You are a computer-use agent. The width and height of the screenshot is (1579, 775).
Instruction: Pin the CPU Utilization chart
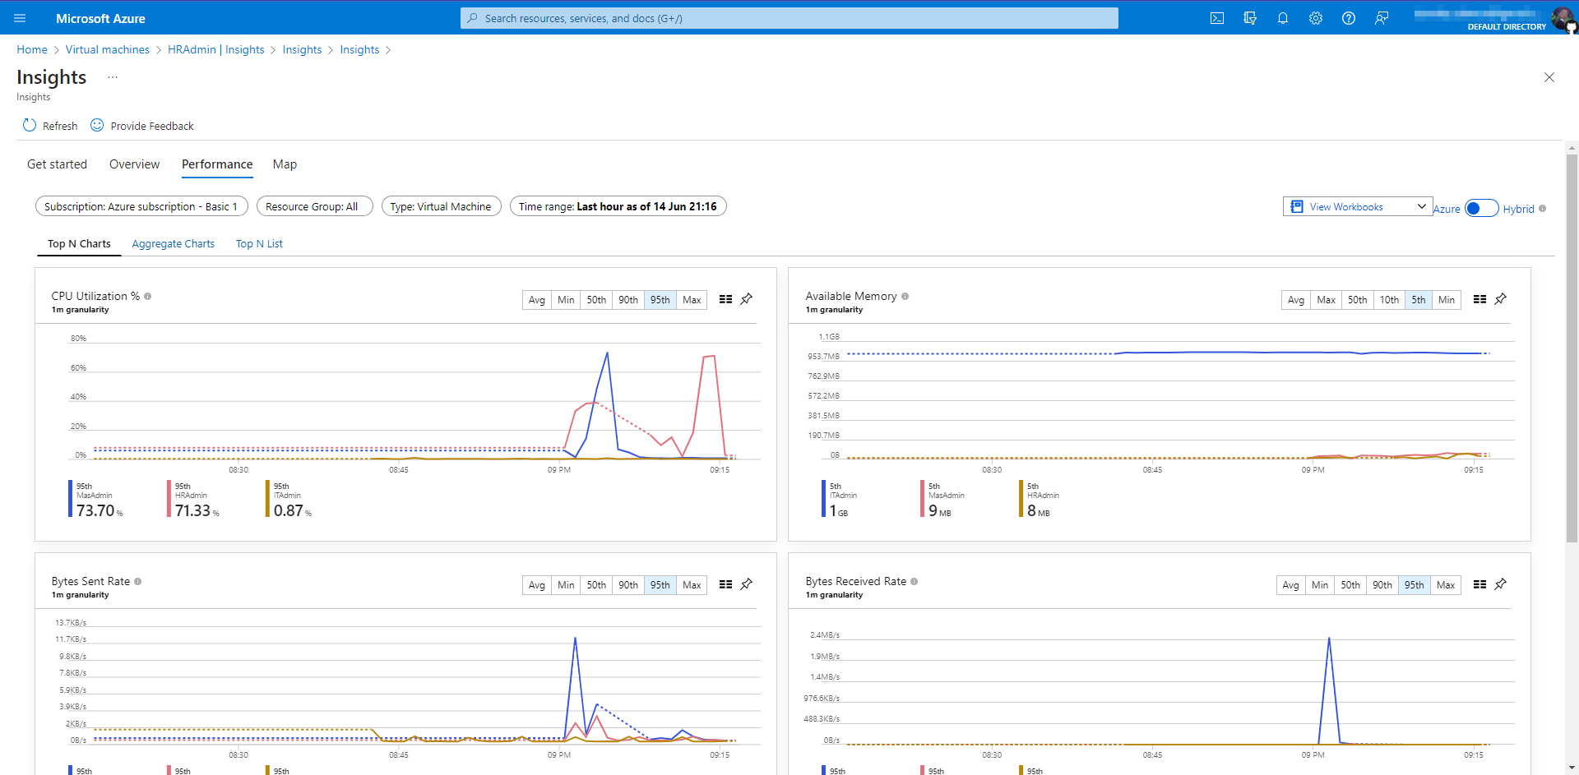[x=747, y=299]
